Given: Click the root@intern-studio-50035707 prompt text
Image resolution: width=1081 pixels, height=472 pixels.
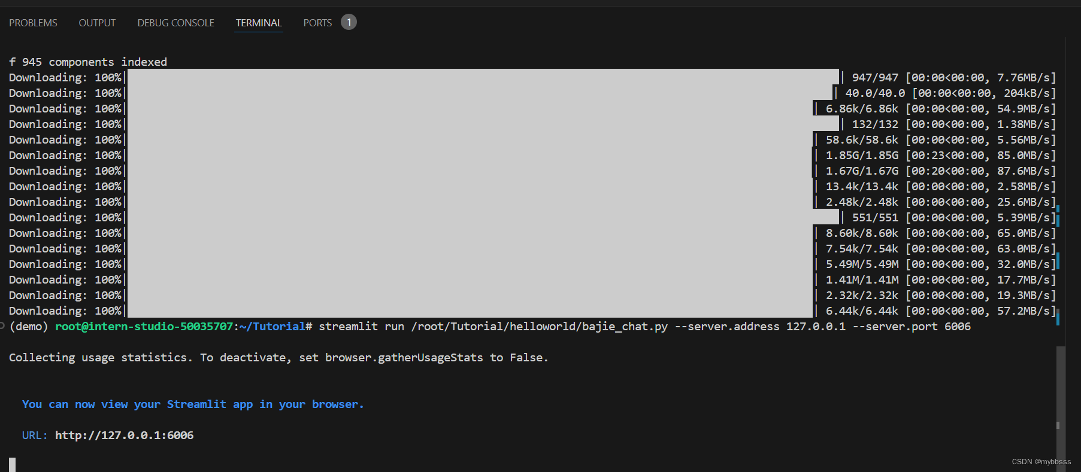Looking at the screenshot, I should pyautogui.click(x=144, y=326).
